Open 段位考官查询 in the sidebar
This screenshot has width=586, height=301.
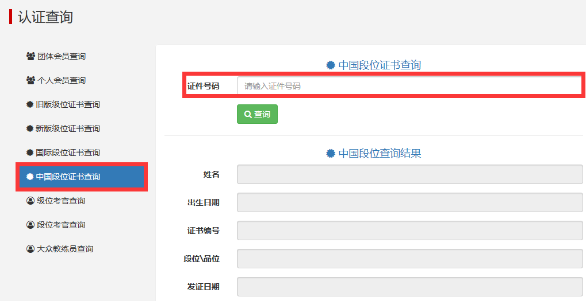click(x=56, y=225)
